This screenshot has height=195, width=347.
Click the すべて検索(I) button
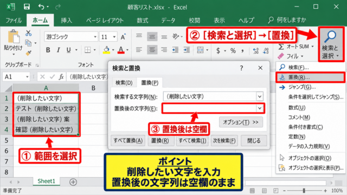[x=192, y=141]
